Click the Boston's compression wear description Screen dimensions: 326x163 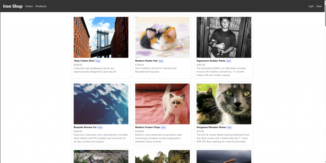tap(158, 138)
